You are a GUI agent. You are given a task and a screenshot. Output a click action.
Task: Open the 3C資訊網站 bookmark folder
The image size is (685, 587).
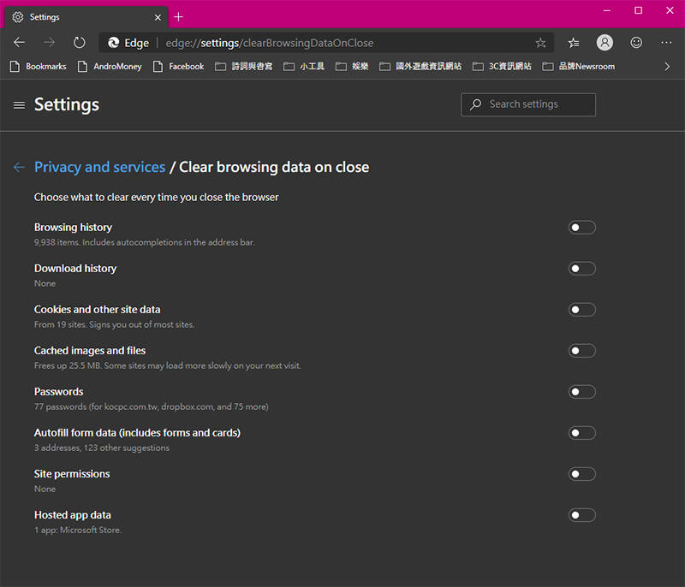[x=502, y=67]
